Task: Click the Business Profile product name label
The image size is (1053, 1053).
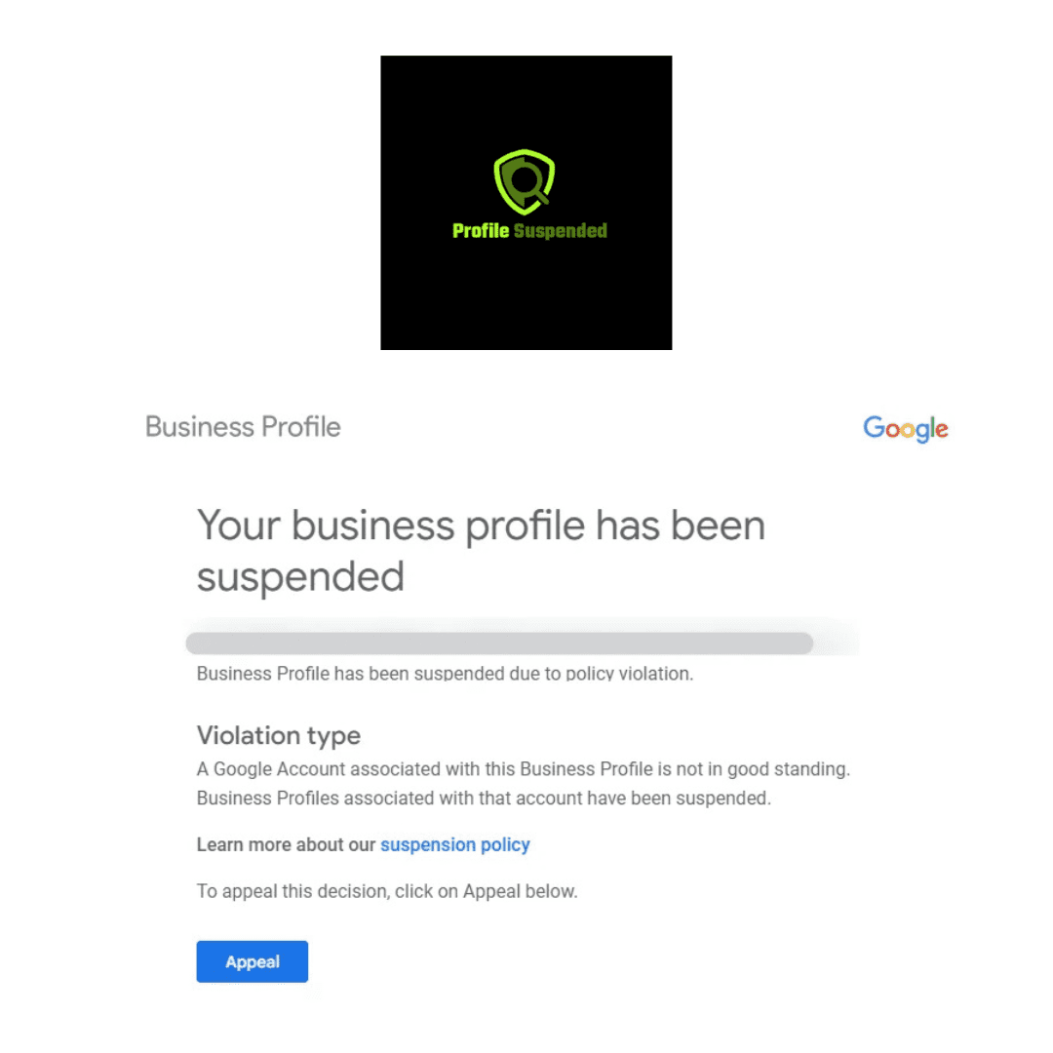Action: (242, 426)
